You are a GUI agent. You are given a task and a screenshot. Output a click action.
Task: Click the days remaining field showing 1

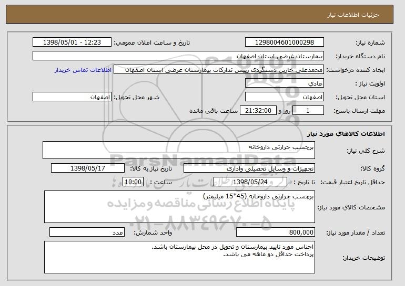[308, 111]
